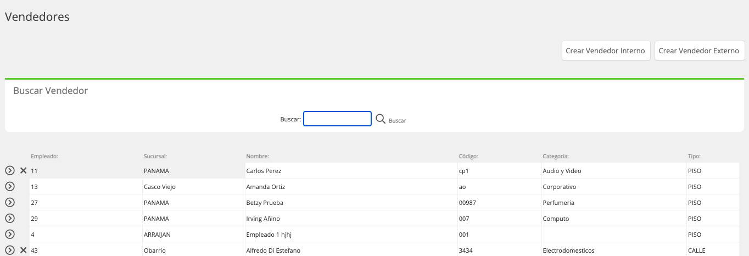Screen dimensions: 749x256
Task: Click employee number 43 cell
Action: tap(85, 251)
